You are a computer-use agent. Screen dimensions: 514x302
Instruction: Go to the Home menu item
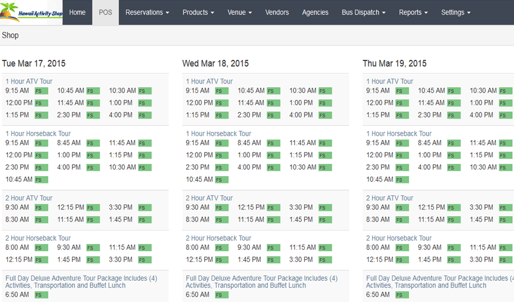coord(78,13)
